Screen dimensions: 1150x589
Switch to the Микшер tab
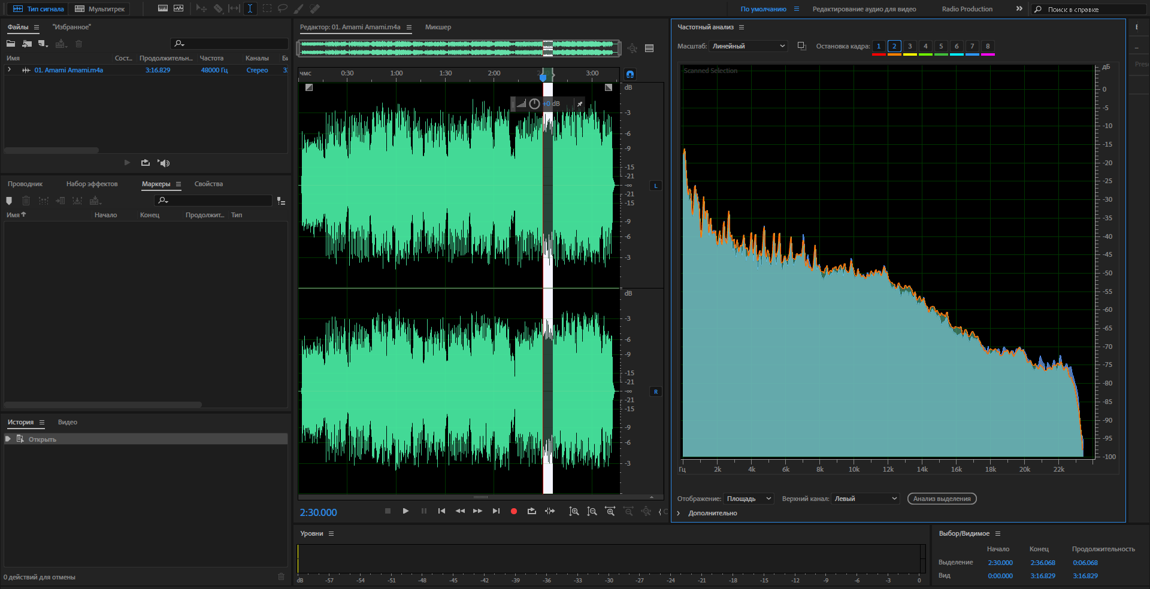[438, 27]
